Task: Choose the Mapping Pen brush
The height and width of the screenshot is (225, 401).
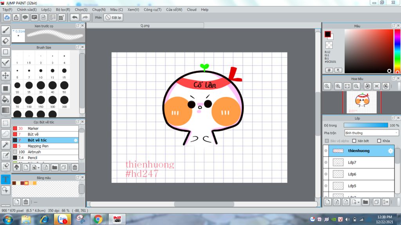Action: (x=45, y=146)
